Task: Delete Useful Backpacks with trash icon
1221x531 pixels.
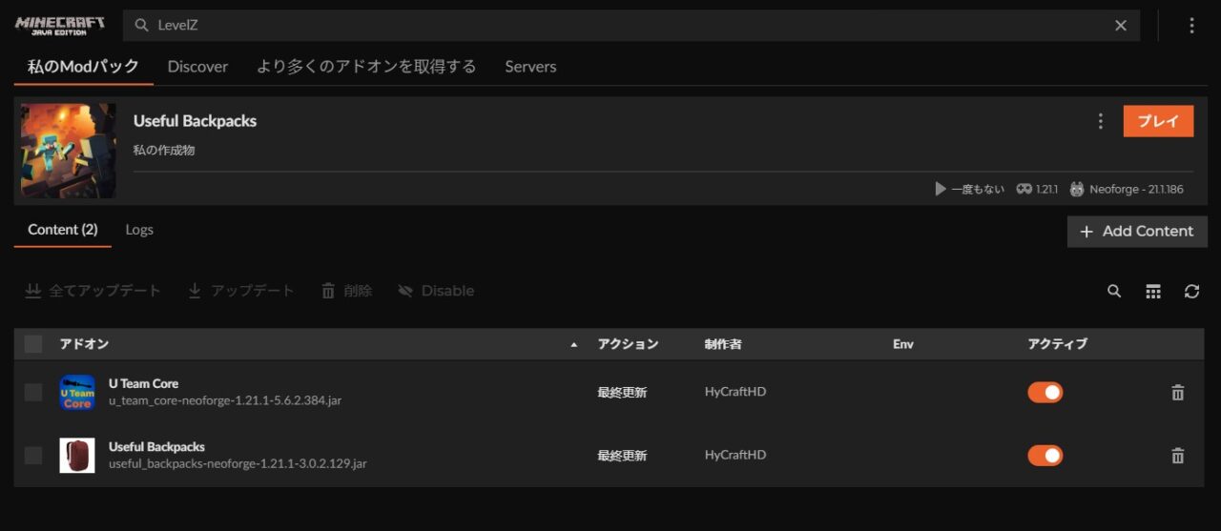Action: [x=1178, y=455]
